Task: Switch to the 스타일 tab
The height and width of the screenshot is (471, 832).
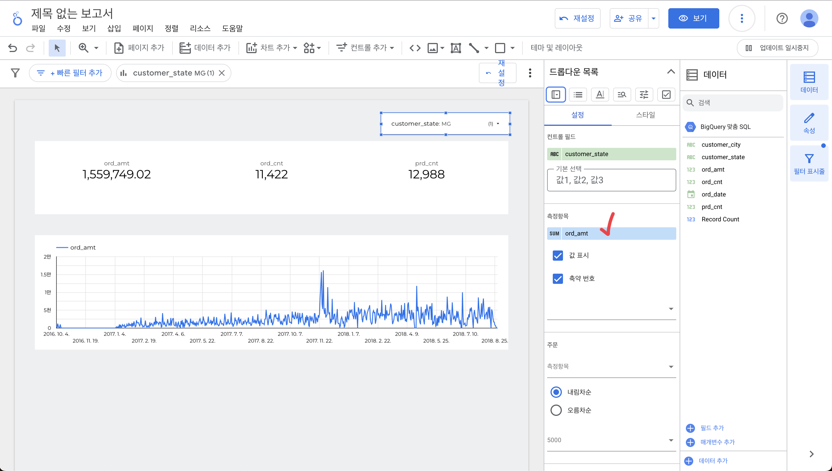Action: pos(645,115)
